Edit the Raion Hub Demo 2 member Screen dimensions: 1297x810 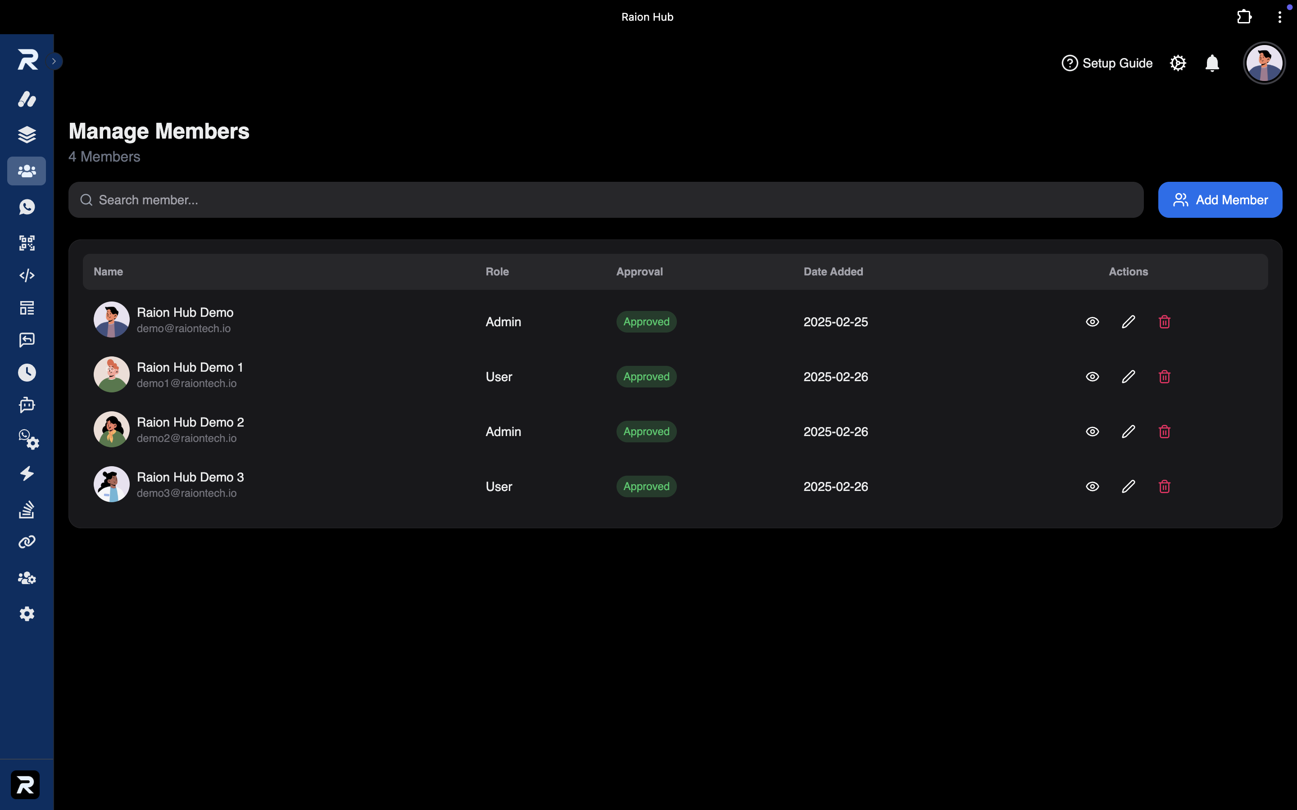(x=1128, y=432)
